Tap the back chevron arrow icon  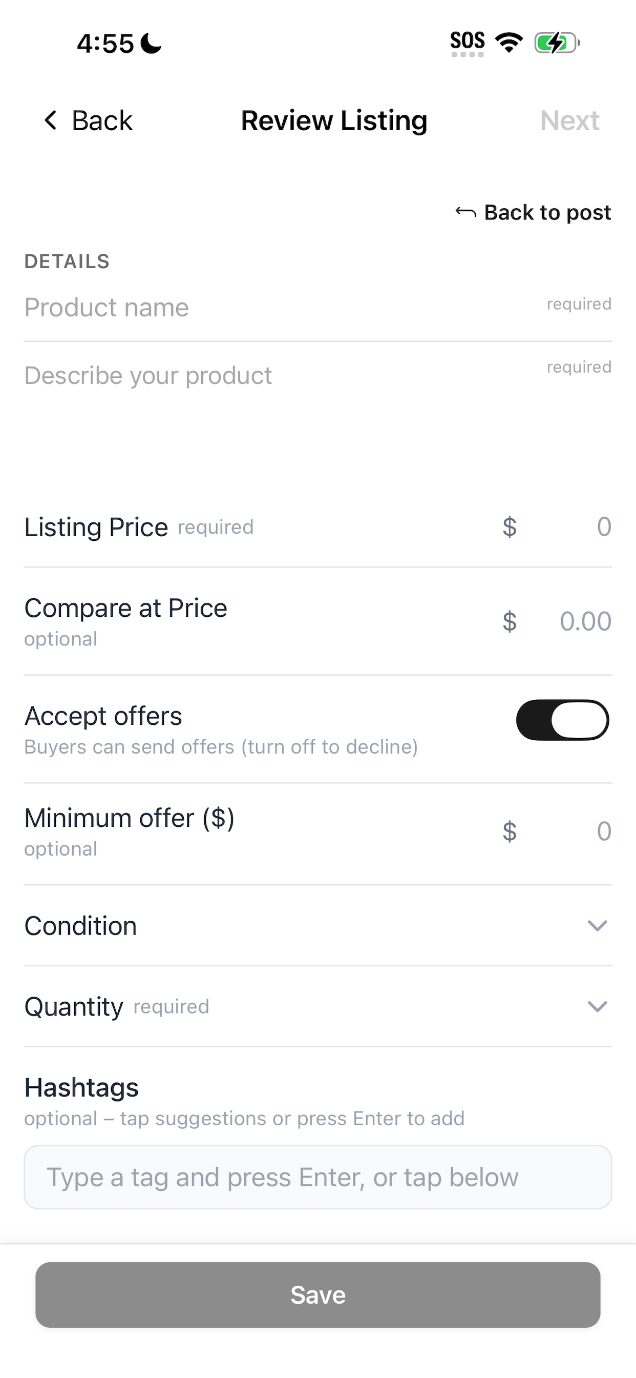coord(51,120)
